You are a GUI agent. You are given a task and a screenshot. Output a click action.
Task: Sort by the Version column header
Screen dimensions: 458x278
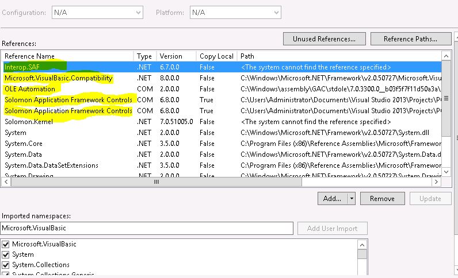(177, 56)
